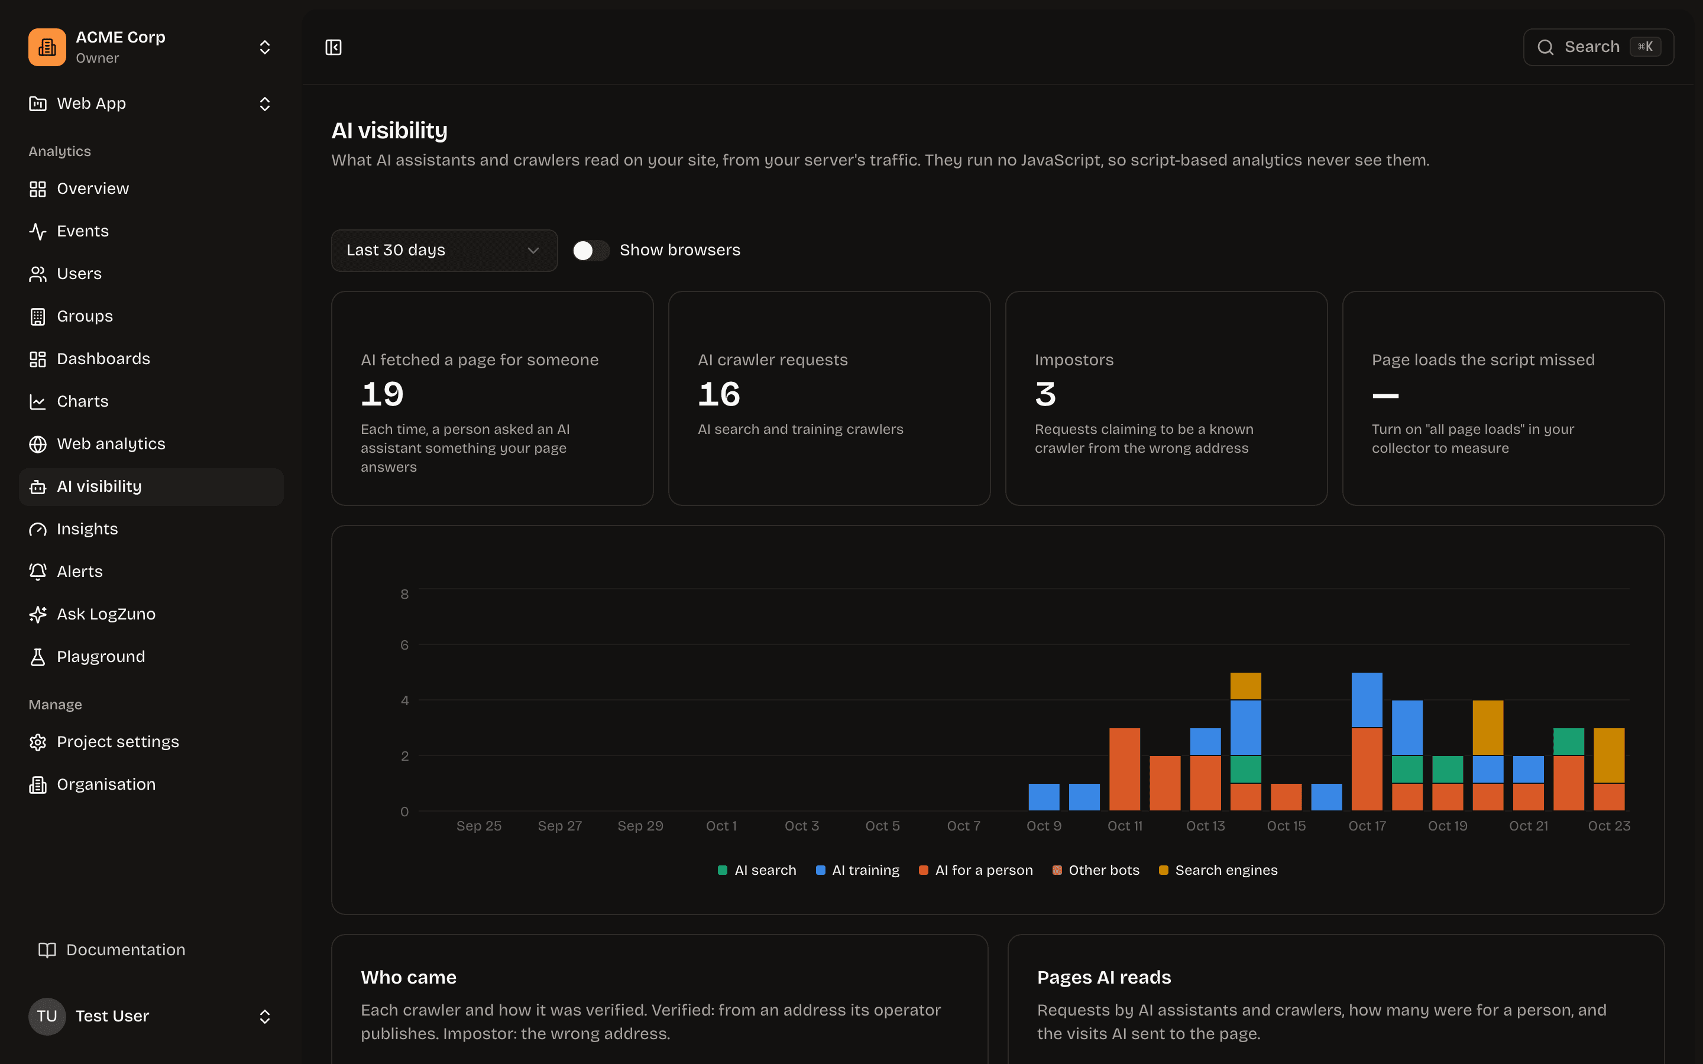
Task: Toggle AI search series in chart legend
Action: [756, 871]
